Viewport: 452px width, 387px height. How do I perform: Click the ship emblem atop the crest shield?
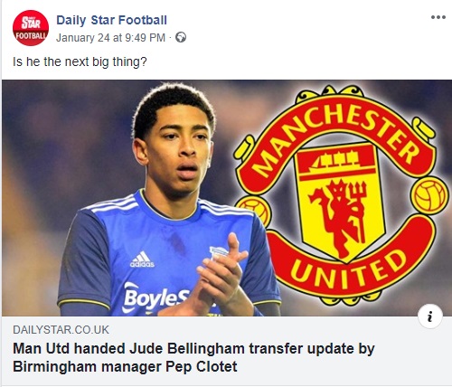click(x=337, y=161)
